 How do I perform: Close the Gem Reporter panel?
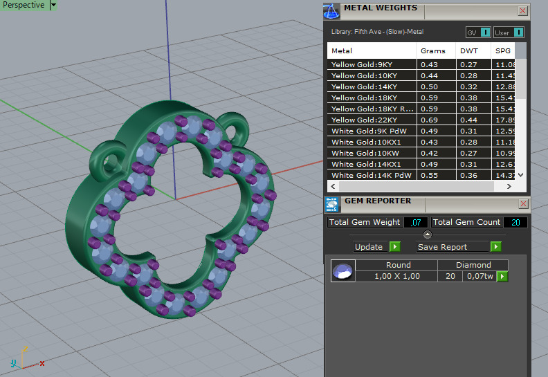(x=523, y=203)
